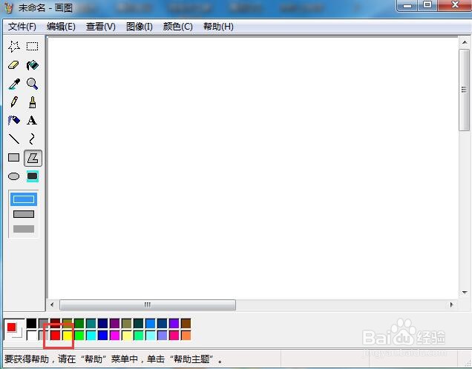
Task: Pick the hot pink color swatch
Action: coord(174,335)
